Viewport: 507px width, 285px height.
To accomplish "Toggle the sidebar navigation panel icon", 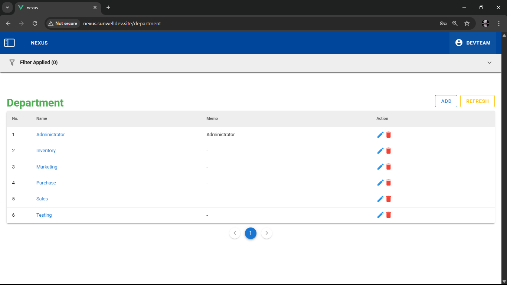I will (x=9, y=43).
